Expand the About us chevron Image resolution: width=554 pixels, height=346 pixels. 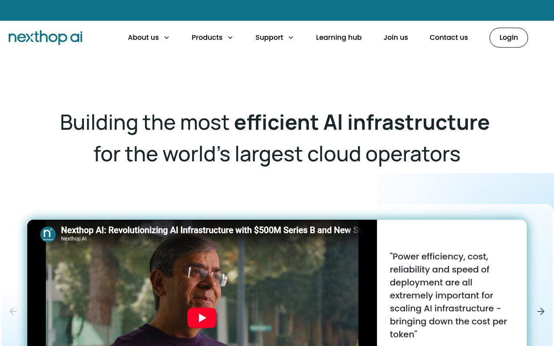pos(167,38)
